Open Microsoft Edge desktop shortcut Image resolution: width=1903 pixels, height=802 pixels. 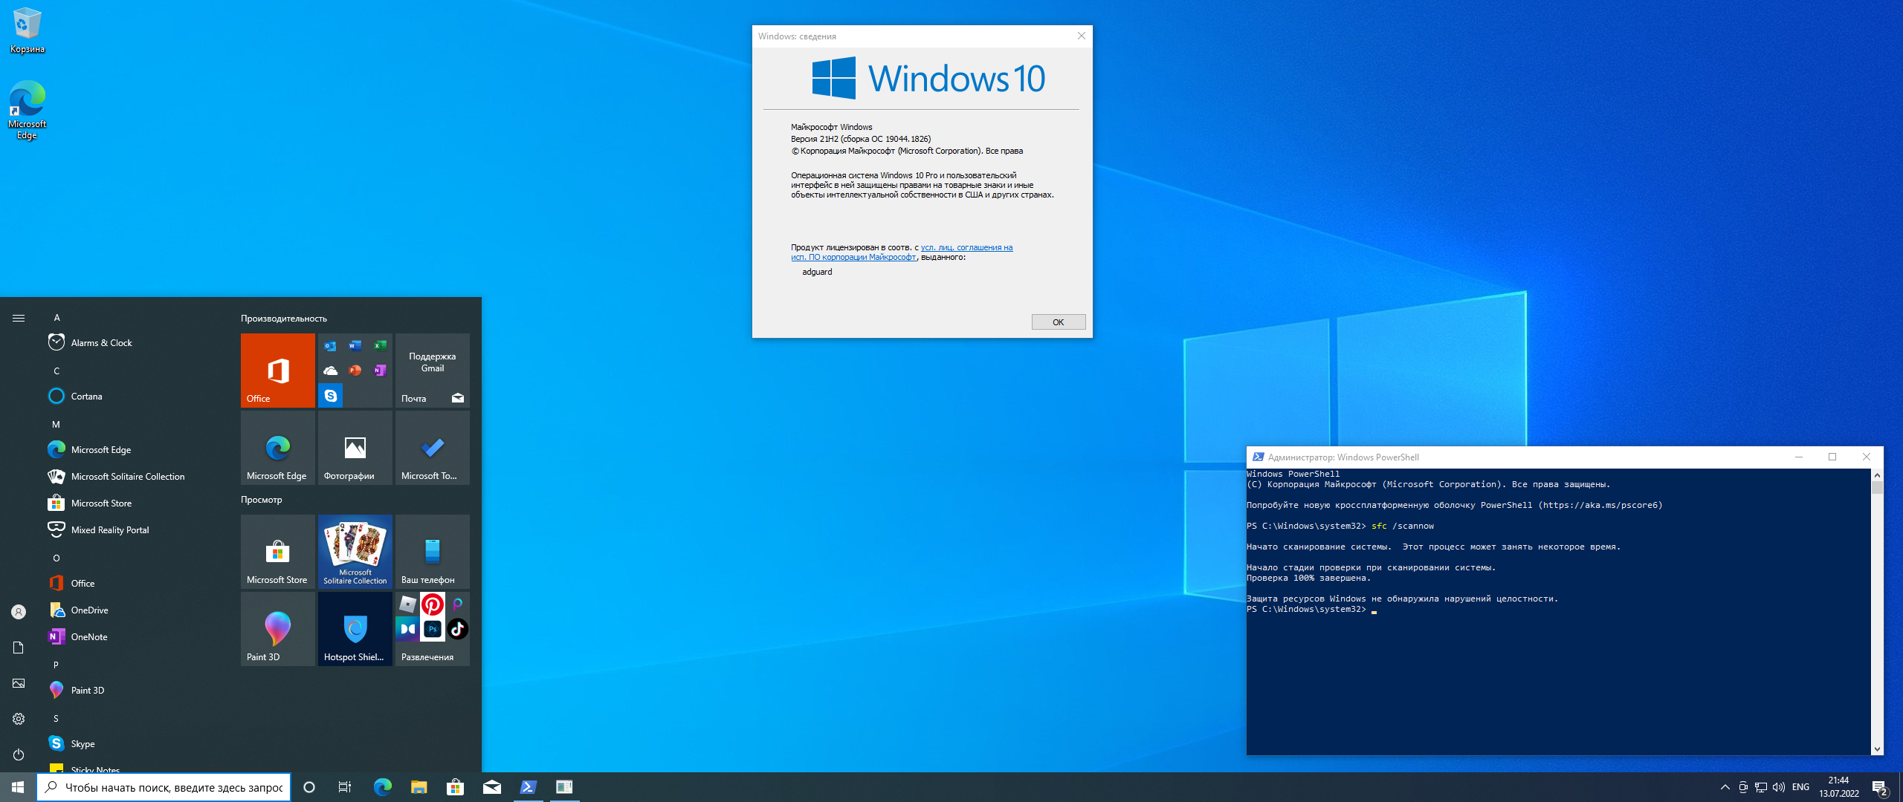coord(28,110)
